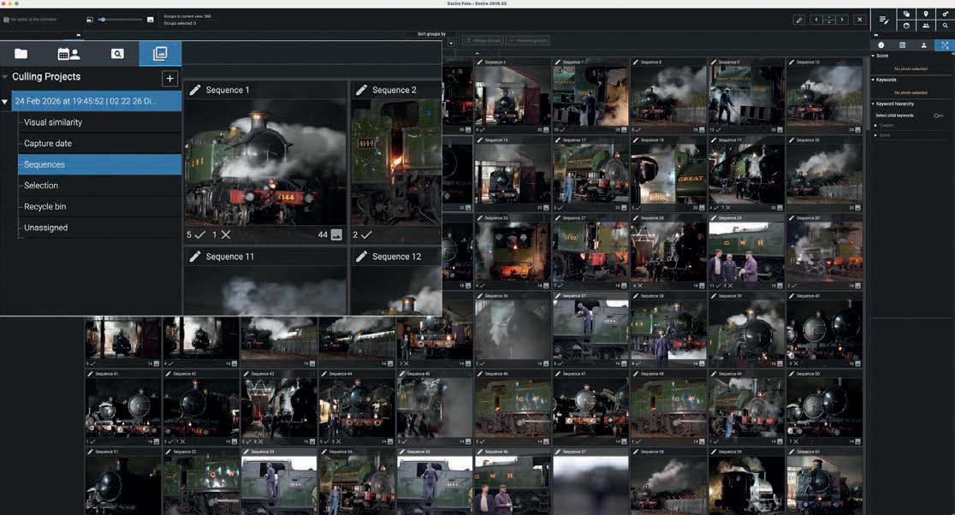The height and width of the screenshot is (515, 955).
Task: Edit Sequence 11 name via pencil icon
Action: coord(195,257)
